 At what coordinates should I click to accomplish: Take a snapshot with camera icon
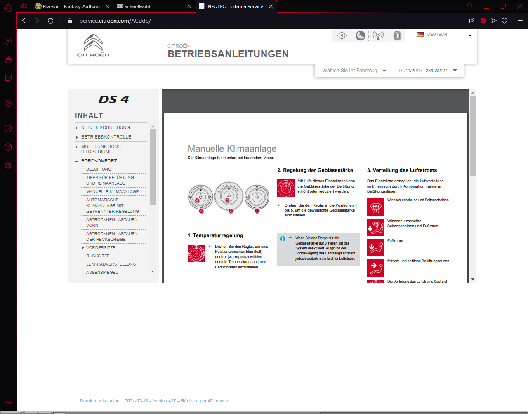pyautogui.click(x=472, y=21)
